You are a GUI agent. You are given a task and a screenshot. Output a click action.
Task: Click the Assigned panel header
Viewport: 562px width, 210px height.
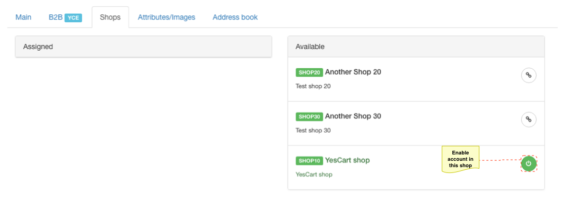(x=143, y=47)
